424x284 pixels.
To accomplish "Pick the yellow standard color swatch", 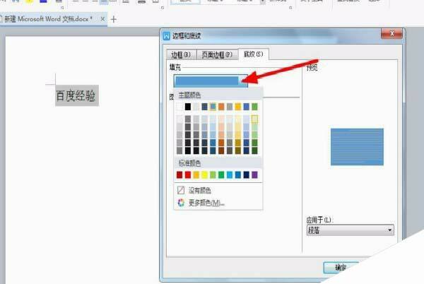I will coord(204,174).
